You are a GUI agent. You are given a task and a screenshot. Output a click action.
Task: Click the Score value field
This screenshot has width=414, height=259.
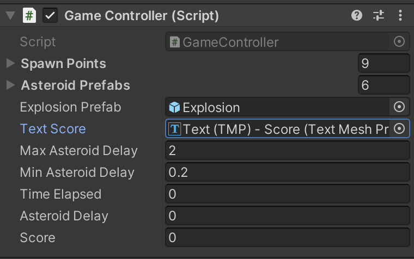pos(287,238)
